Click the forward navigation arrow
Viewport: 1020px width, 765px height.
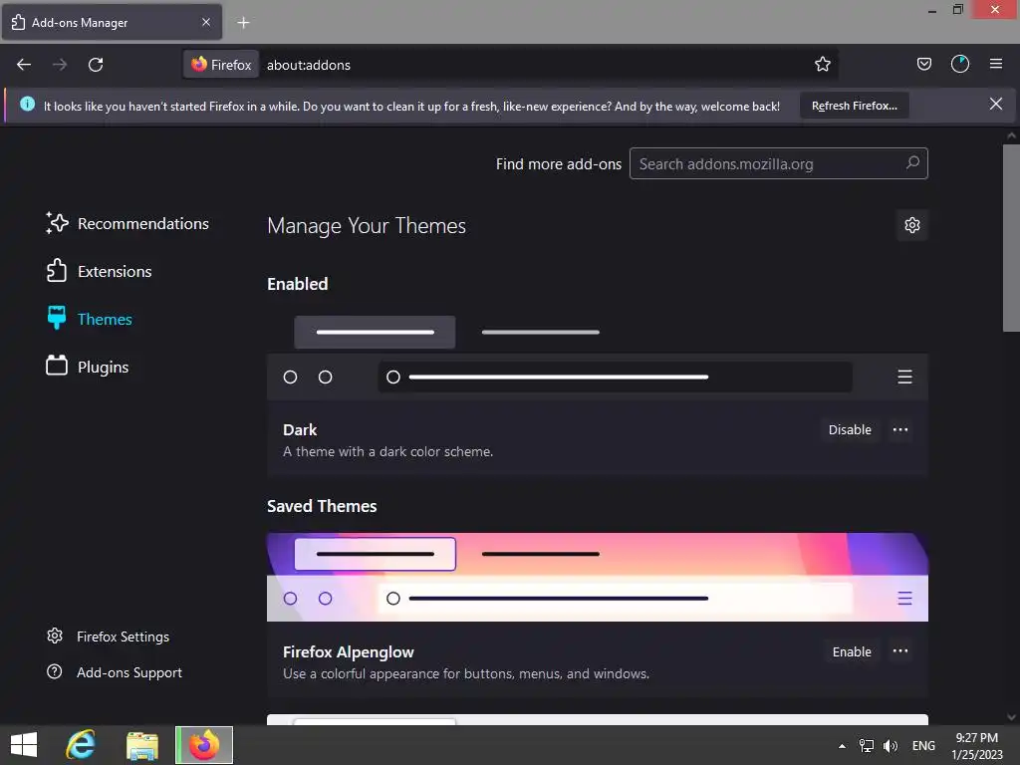click(60, 65)
